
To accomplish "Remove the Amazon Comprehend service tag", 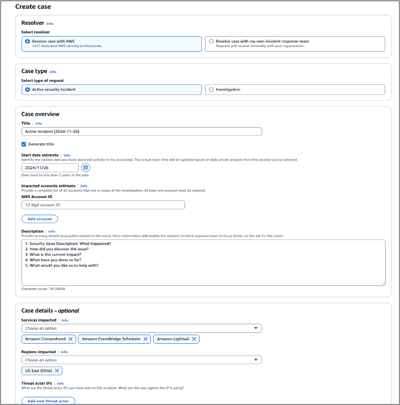I will point(71,339).
